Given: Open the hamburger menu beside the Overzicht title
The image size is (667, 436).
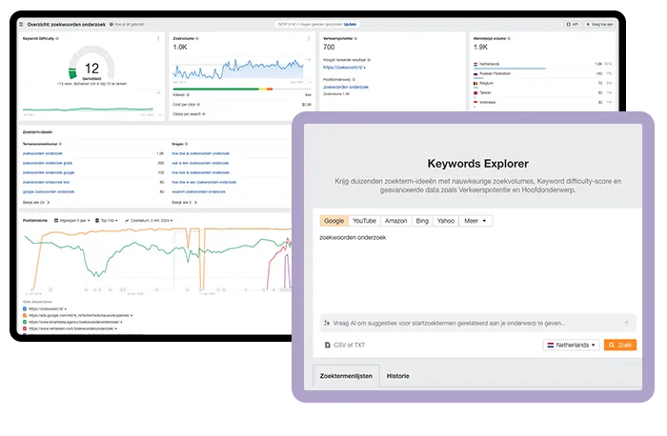Looking at the screenshot, I should click(21, 24).
